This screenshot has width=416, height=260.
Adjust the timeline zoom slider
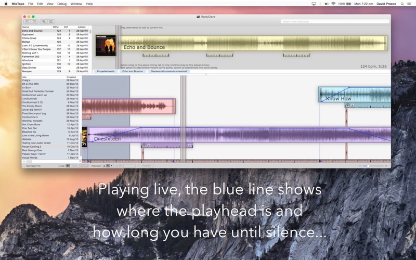(369, 165)
